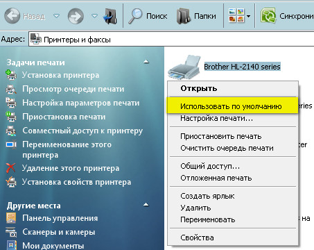Screen dimensions: 314x250
Task: Click Совместный доступ к принтеру icon
Action: [x=11, y=131]
